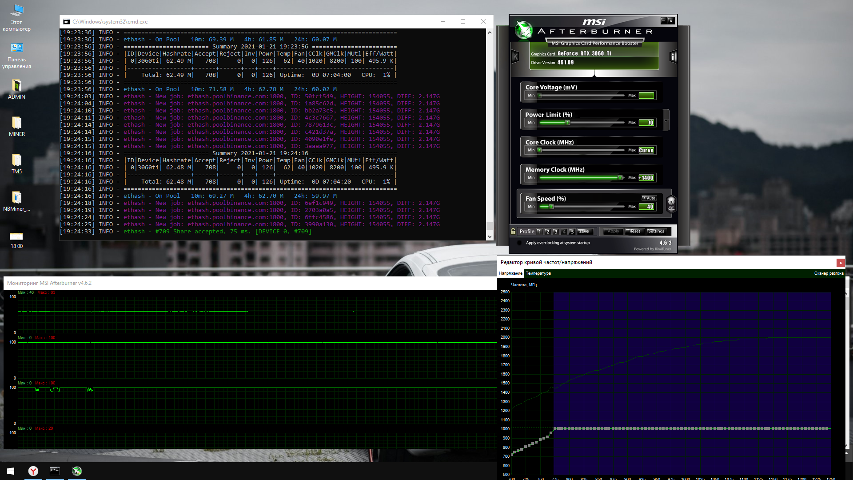The image size is (853, 480).
Task: Switch to the Напряжение tab
Action: click(510, 273)
